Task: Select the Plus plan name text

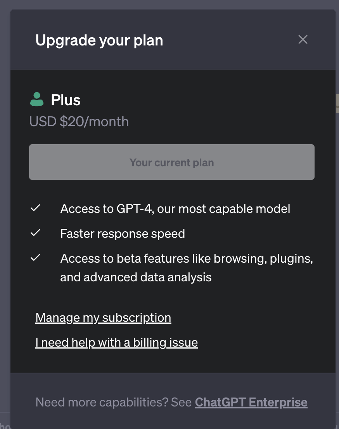Action: (66, 100)
